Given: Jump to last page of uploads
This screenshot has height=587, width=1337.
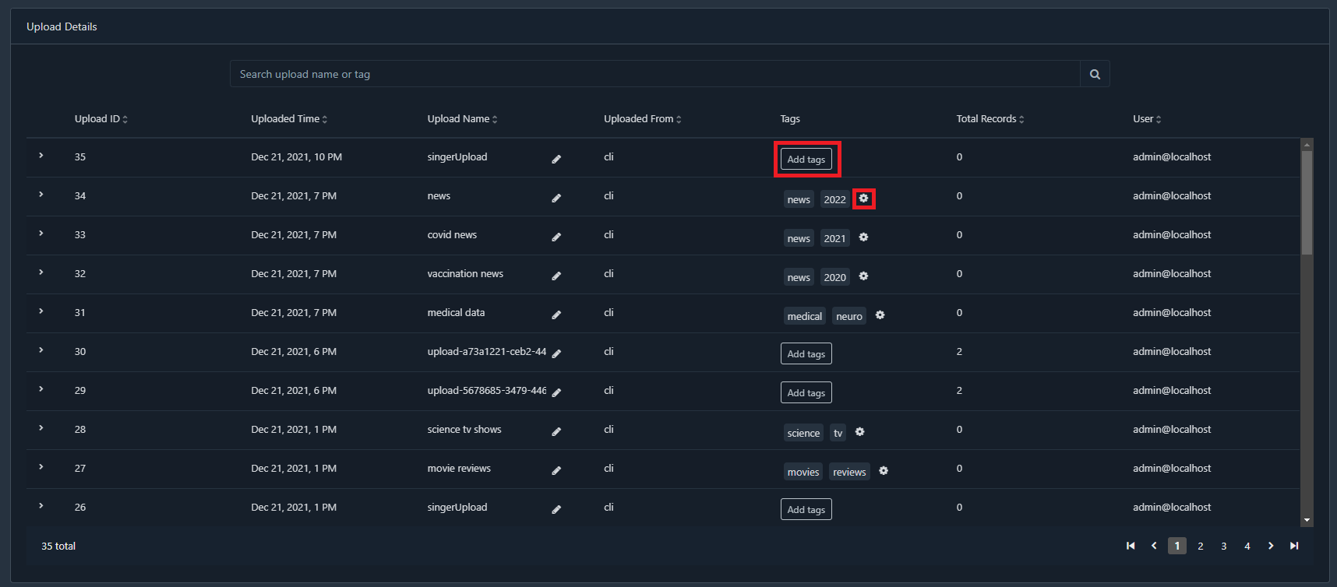Looking at the screenshot, I should click(x=1294, y=546).
